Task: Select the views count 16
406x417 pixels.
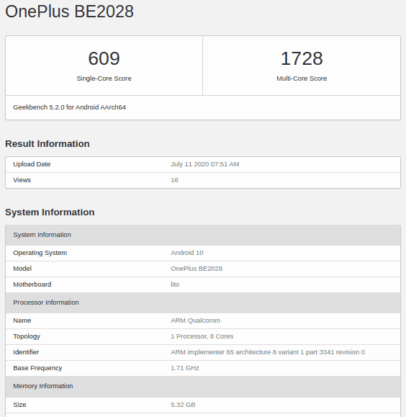Action: [174, 180]
